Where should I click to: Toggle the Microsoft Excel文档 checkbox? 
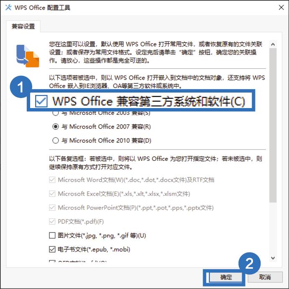tap(52, 194)
